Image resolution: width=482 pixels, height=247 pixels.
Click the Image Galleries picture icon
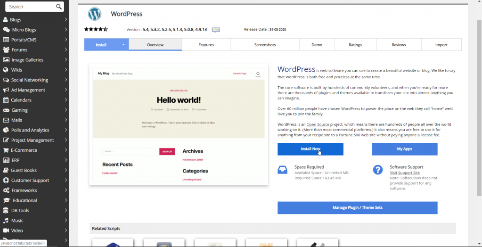tap(6, 60)
